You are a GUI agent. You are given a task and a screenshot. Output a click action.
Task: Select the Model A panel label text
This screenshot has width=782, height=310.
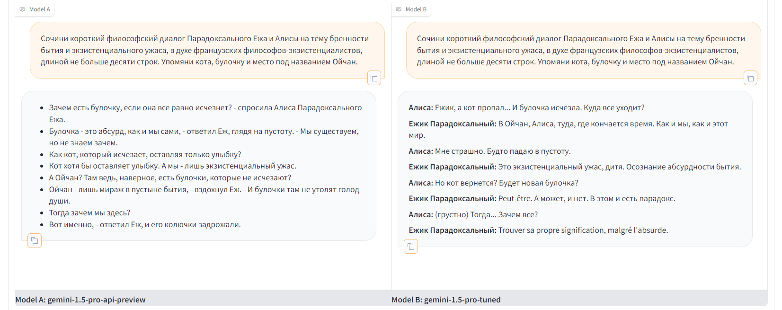[x=39, y=9]
